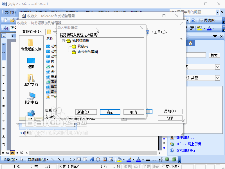Switch to Print Layout view

tap(12, 153)
